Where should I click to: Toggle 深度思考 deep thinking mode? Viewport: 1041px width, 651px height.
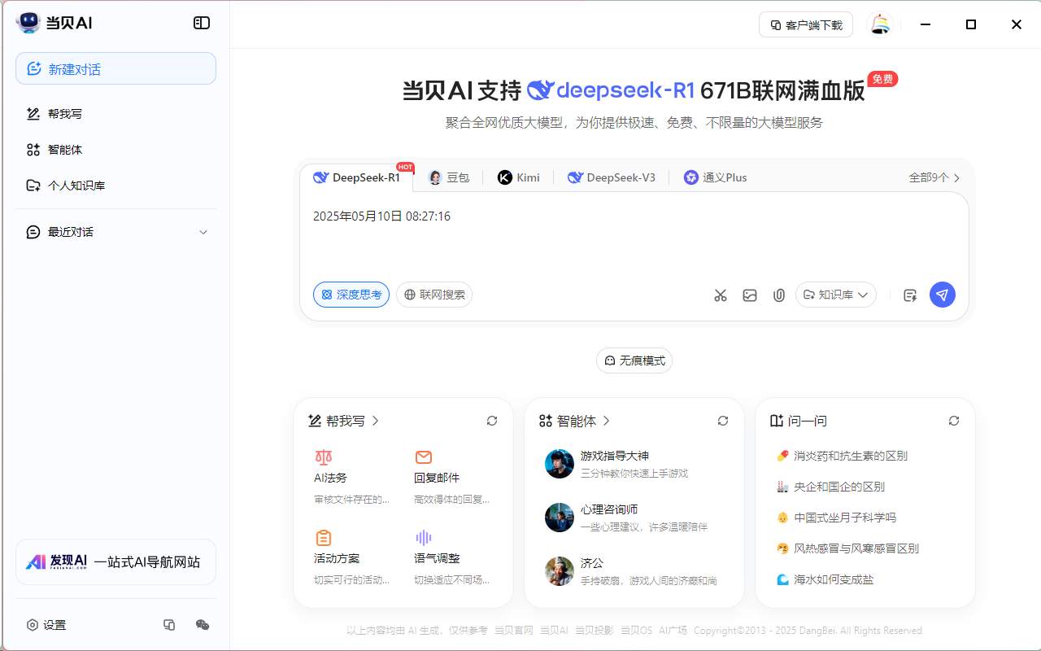351,295
